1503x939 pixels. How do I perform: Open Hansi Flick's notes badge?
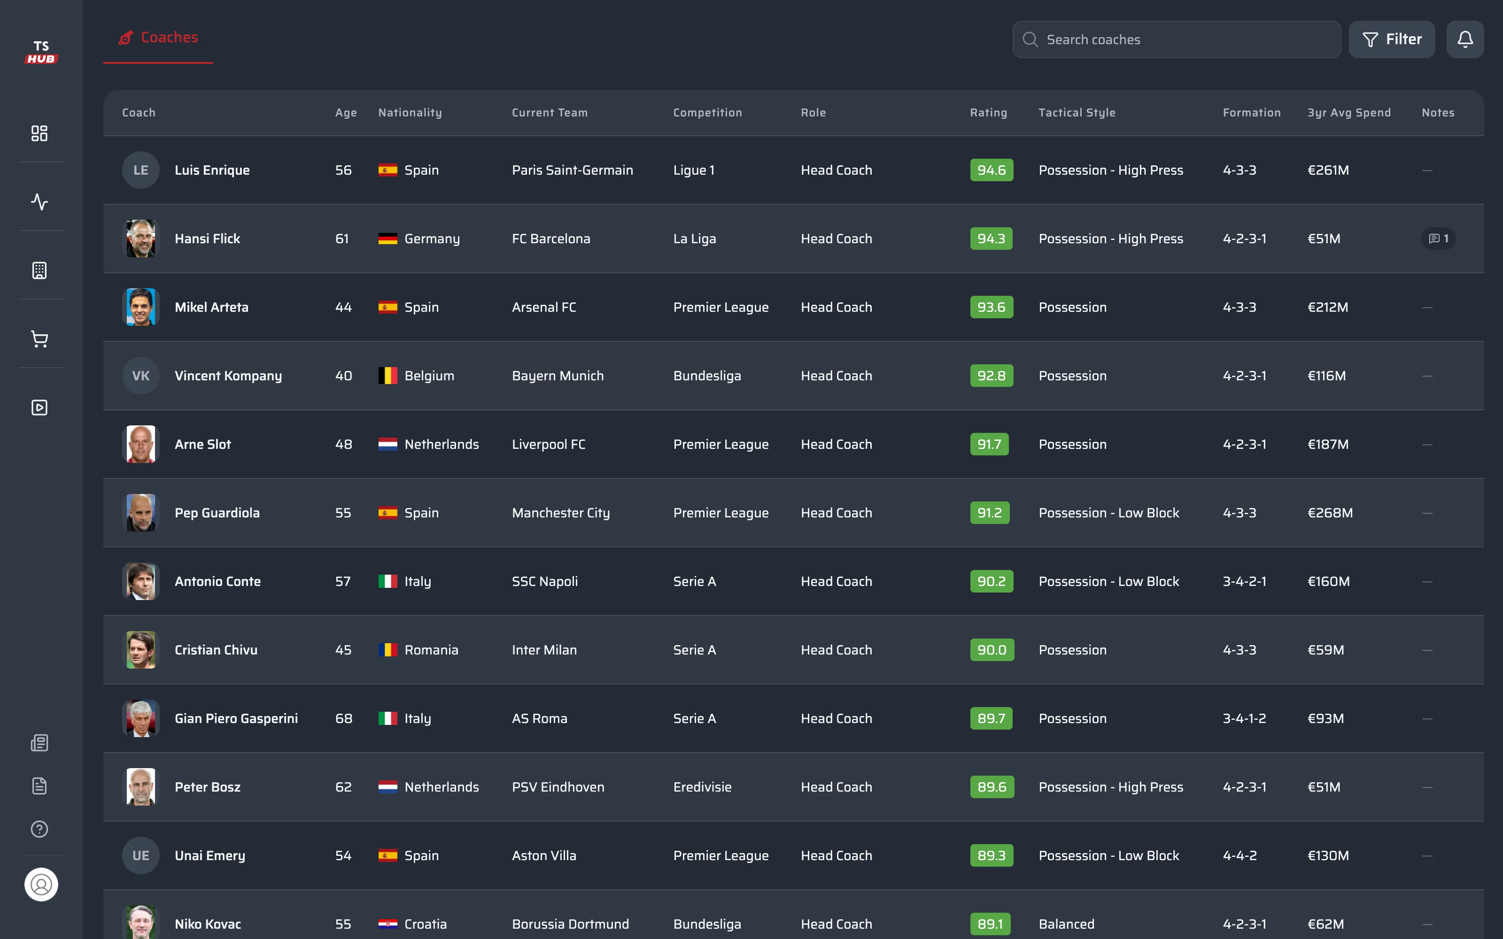[1438, 239]
